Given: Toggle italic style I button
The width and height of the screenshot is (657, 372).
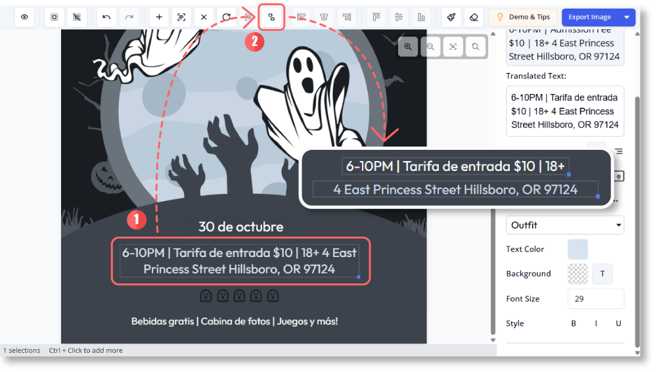Looking at the screenshot, I should 596,323.
